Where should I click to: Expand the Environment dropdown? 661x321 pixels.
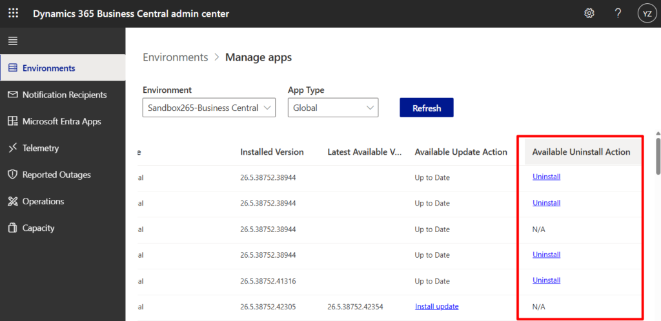(208, 108)
